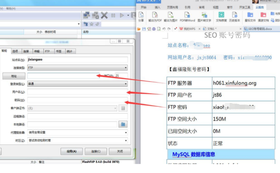
Task: Open the 连接类型 FTP dropdown
Action: click(x=78, y=68)
